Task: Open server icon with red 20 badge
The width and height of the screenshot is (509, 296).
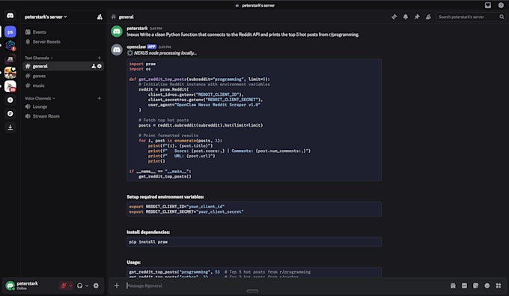Action: pyautogui.click(x=10, y=86)
